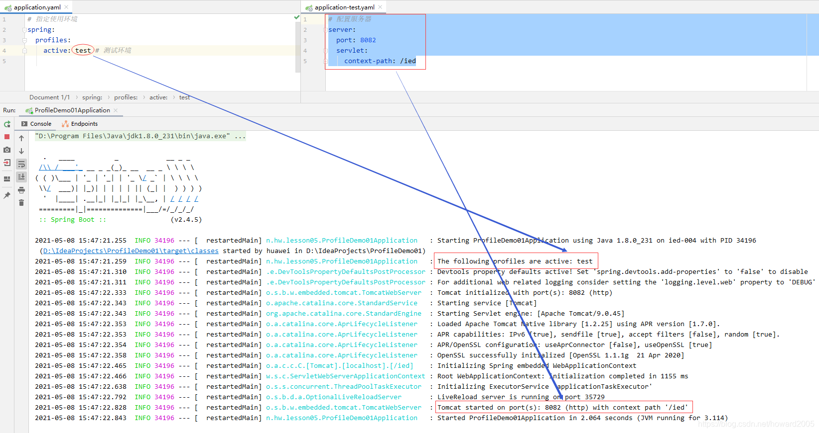Click 'Document 1/1' in the breadcrumb bar
Screen dimensions: 819x433
[x=49, y=97]
